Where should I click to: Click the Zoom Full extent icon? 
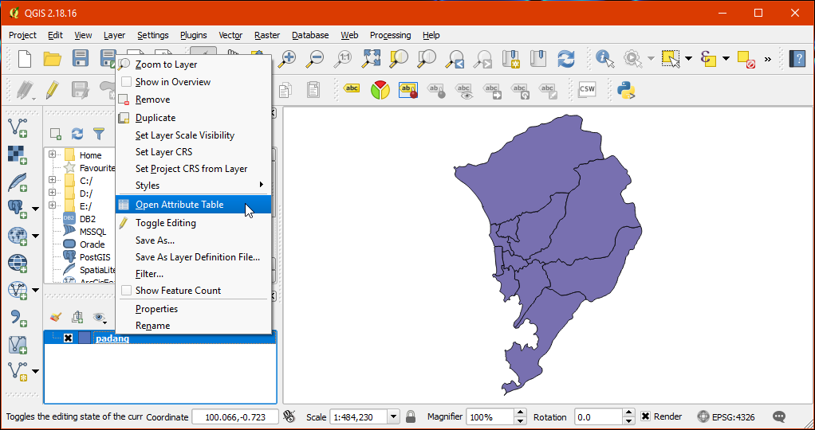point(371,58)
